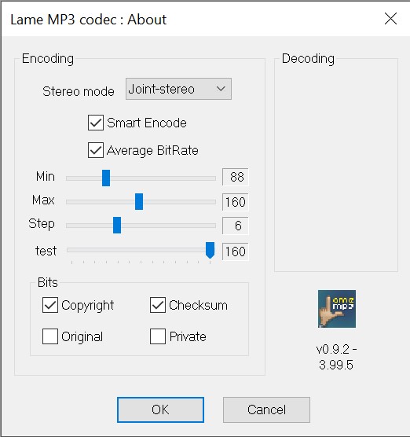Click the dialog title Lame MP3 codec : About
The height and width of the screenshot is (437, 410).
coord(88,20)
